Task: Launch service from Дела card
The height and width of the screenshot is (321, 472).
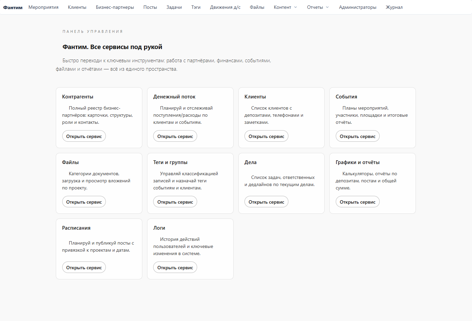Action: tap(266, 202)
